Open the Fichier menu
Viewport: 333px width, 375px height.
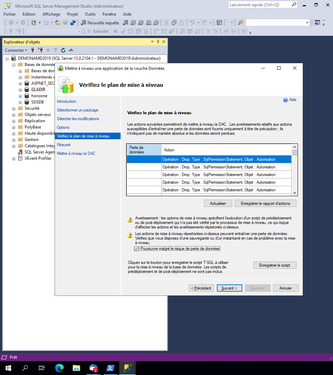10,14
